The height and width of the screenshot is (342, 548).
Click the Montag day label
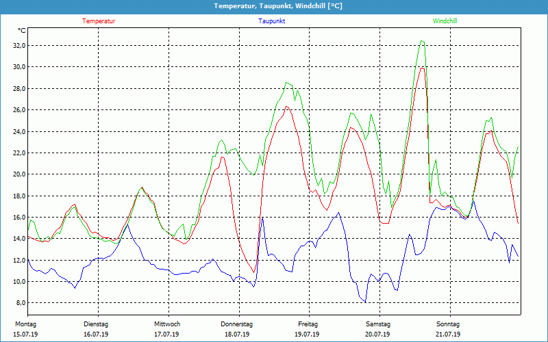pyautogui.click(x=25, y=324)
